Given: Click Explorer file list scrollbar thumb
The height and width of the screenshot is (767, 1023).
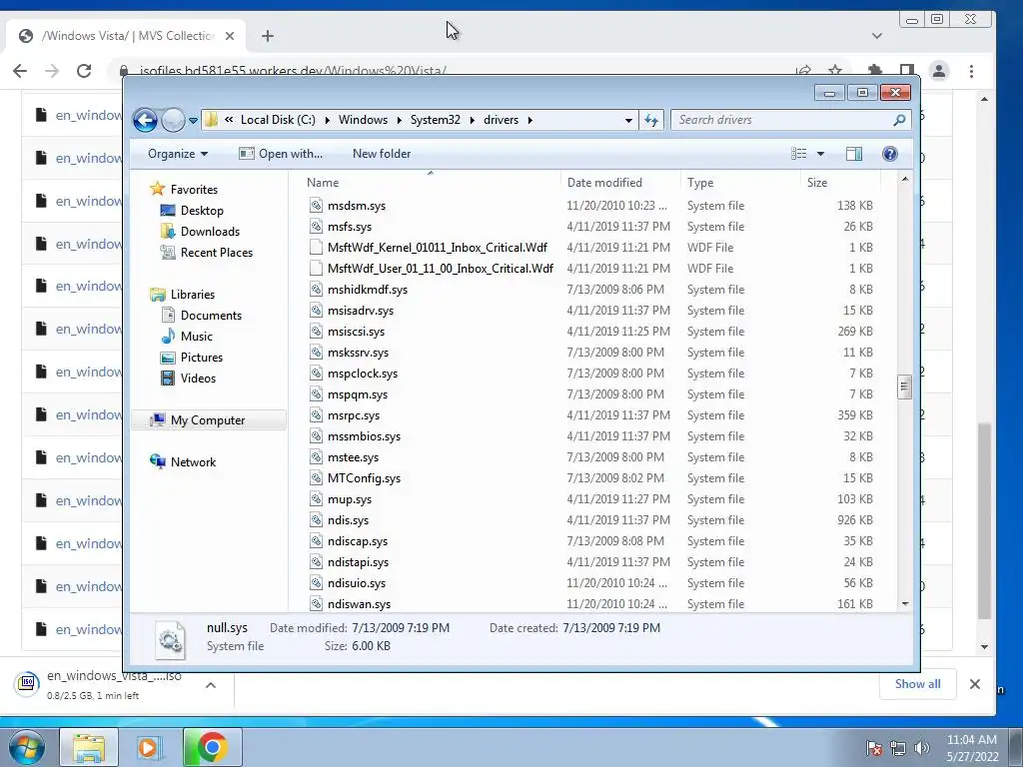Looking at the screenshot, I should pyautogui.click(x=904, y=386).
